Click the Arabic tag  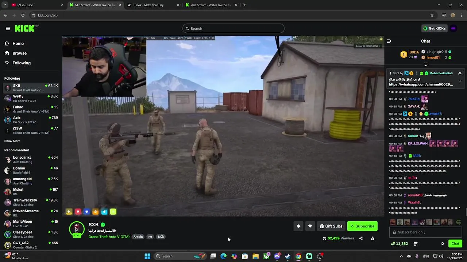[138, 237]
